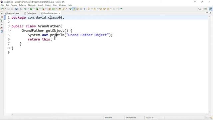This screenshot has height=120, width=213.
Task: Expand the Run configurations dropdown arrow
Action: (x=34, y=9)
